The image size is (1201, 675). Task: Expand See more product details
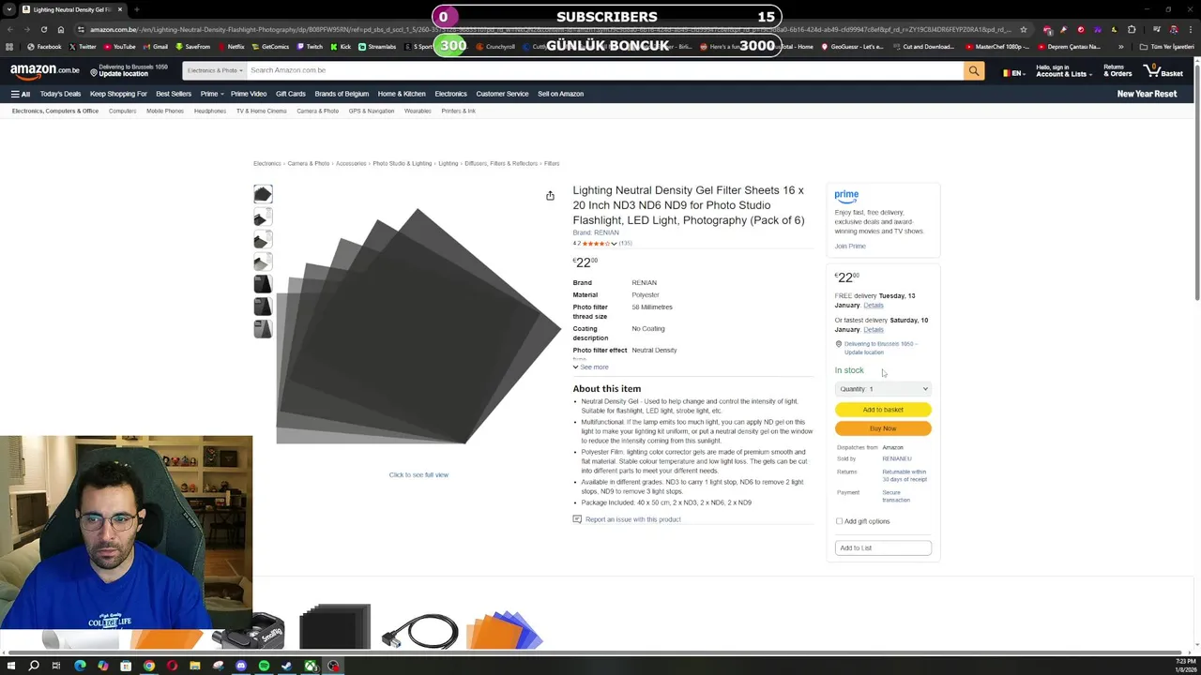(x=591, y=367)
